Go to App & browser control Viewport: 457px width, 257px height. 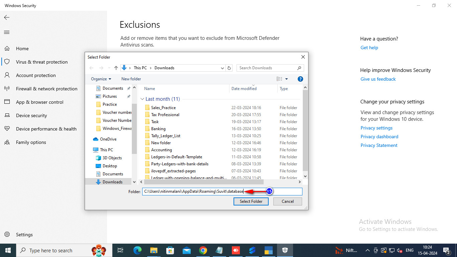click(x=40, y=102)
